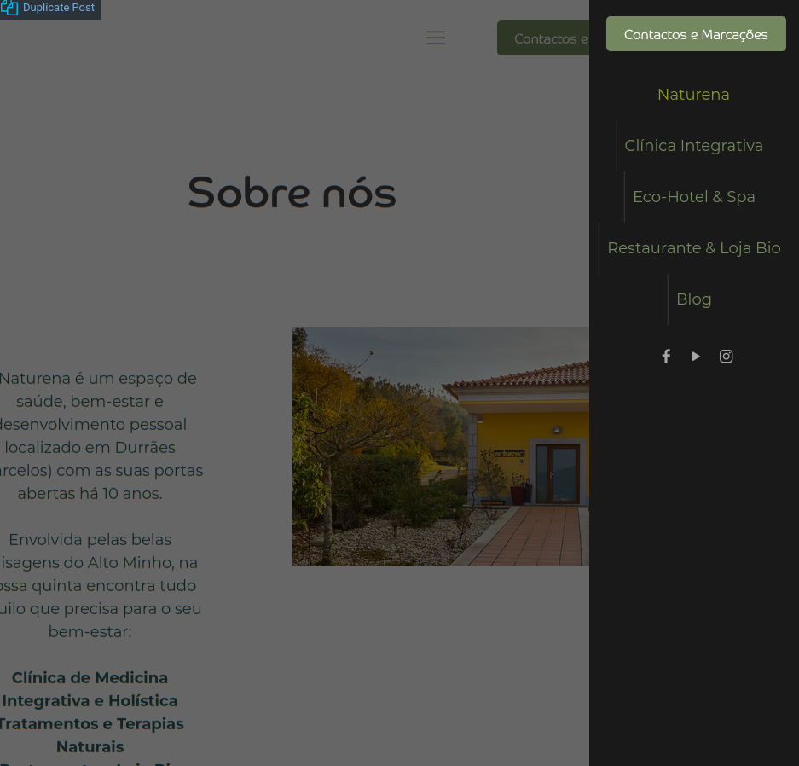
Task: Click the text 'localizado em Durrães'
Action: click(x=90, y=448)
